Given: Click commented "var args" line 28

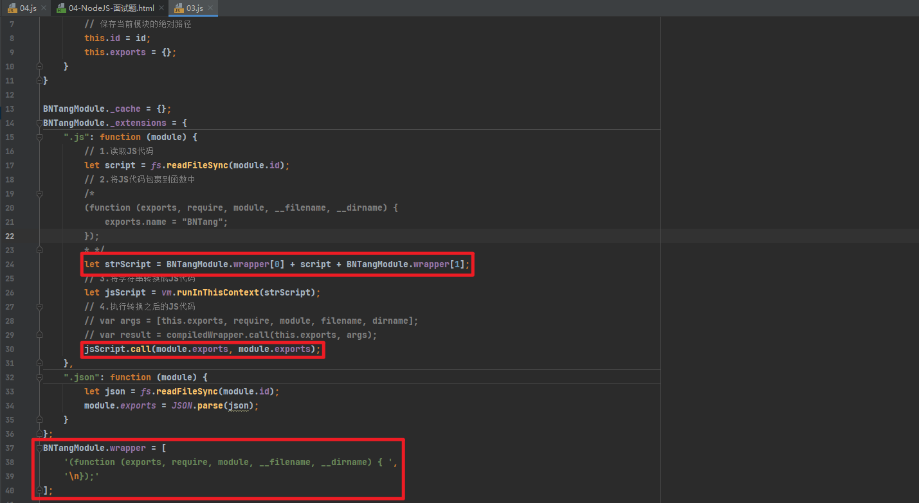Looking at the screenshot, I should 251,321.
